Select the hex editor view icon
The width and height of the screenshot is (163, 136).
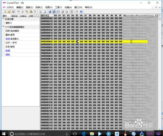pos(54,11)
